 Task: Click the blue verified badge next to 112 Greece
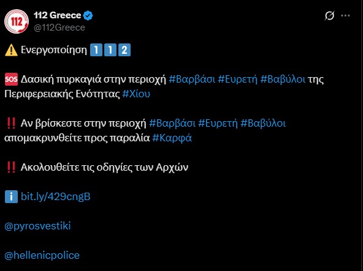click(x=88, y=16)
